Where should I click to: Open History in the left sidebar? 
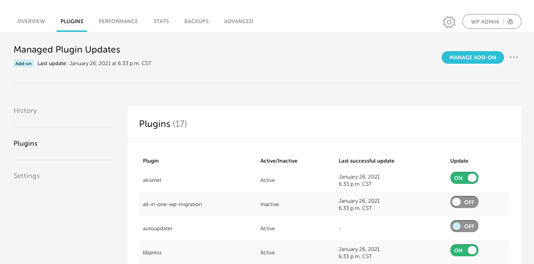pyautogui.click(x=25, y=111)
